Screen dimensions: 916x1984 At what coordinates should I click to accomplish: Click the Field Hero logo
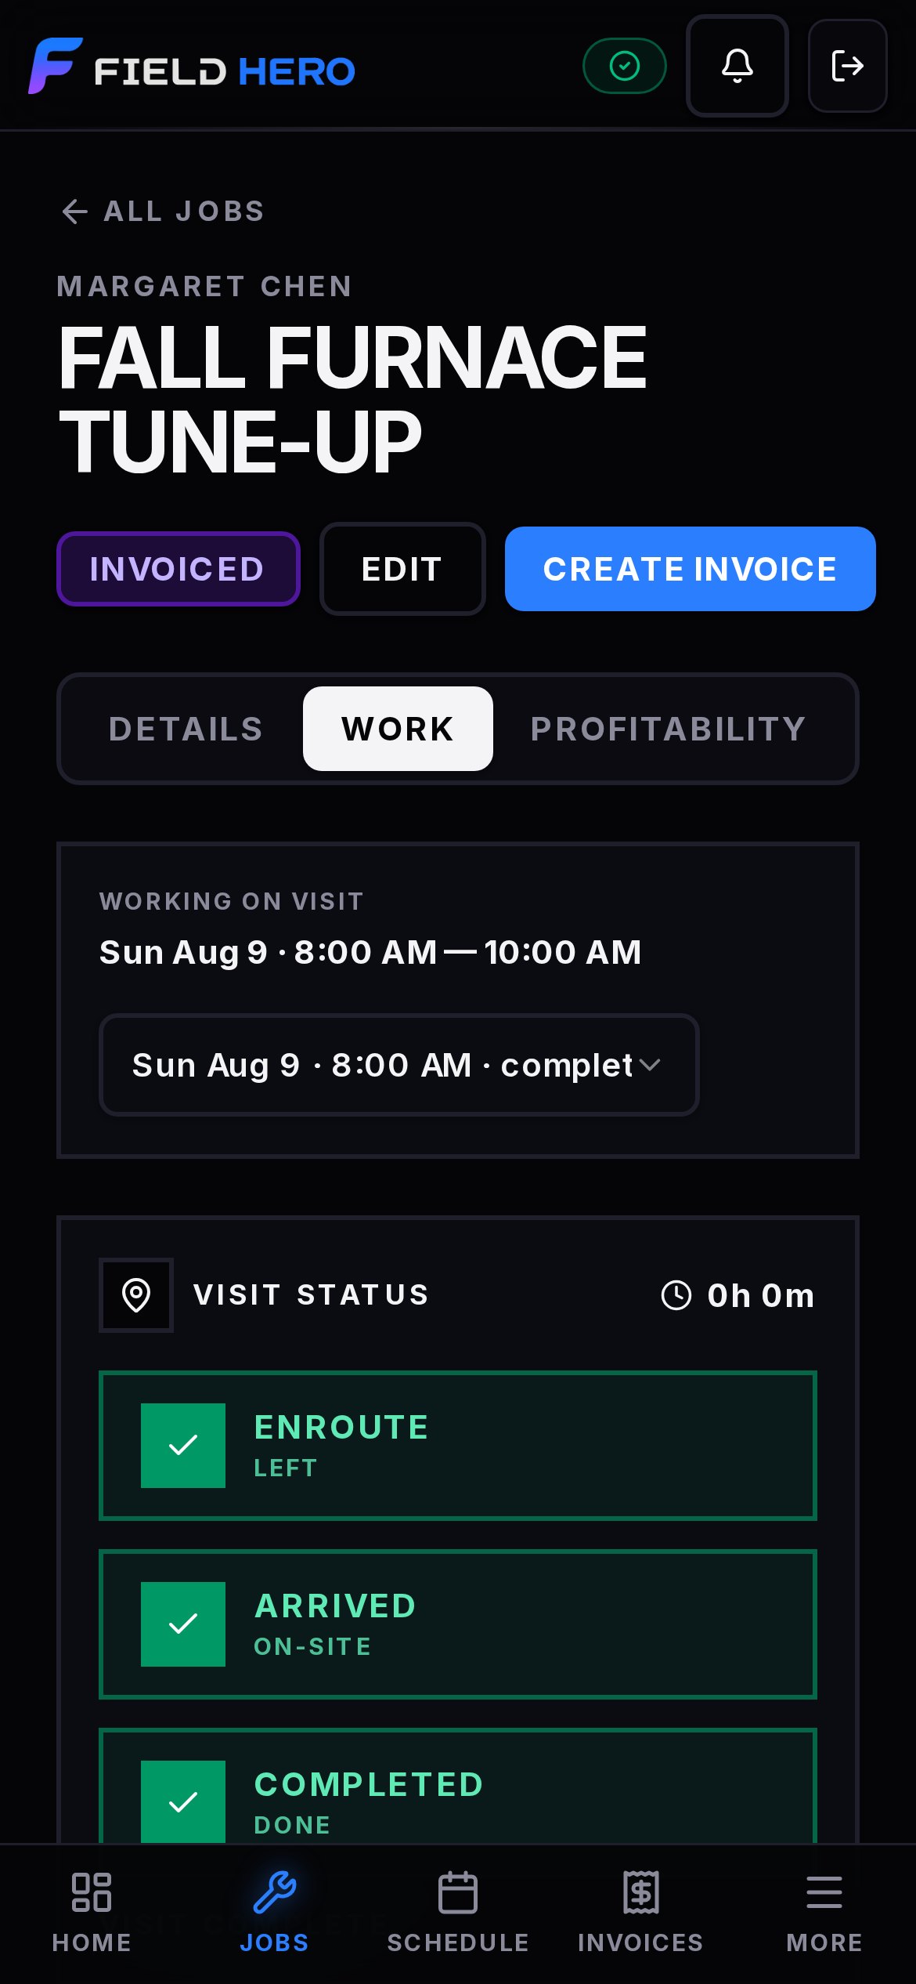coord(192,67)
